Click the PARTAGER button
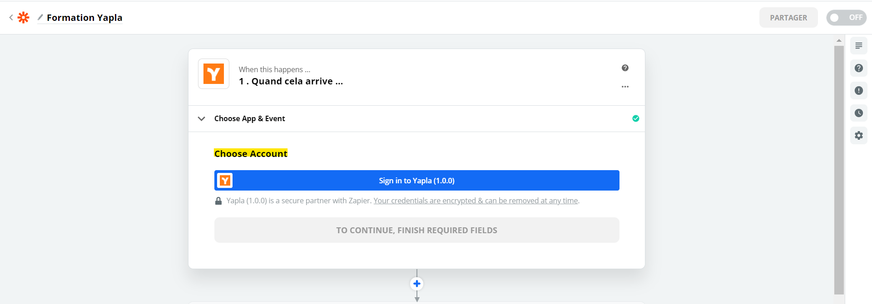 [788, 18]
